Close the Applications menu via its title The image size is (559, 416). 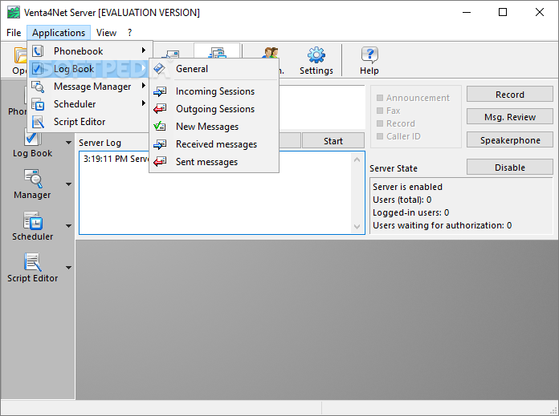(59, 33)
